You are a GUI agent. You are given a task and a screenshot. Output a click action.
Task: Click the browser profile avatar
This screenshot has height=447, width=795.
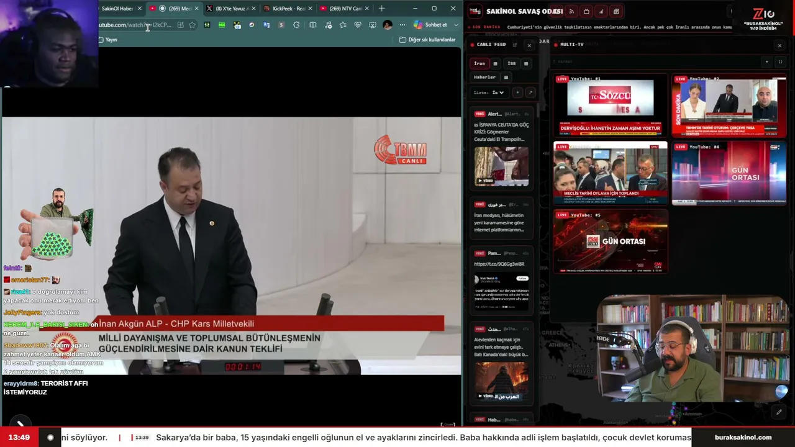[x=388, y=25]
